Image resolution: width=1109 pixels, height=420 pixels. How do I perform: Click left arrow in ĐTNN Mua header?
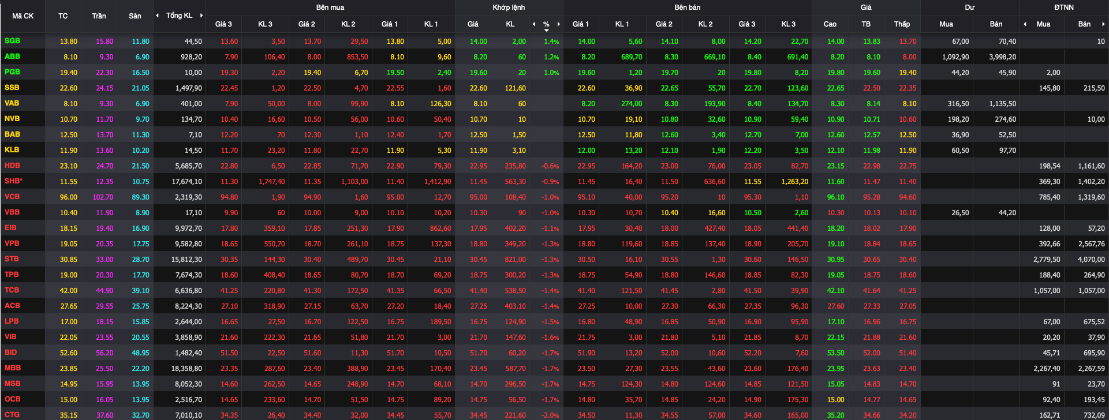click(x=1025, y=24)
